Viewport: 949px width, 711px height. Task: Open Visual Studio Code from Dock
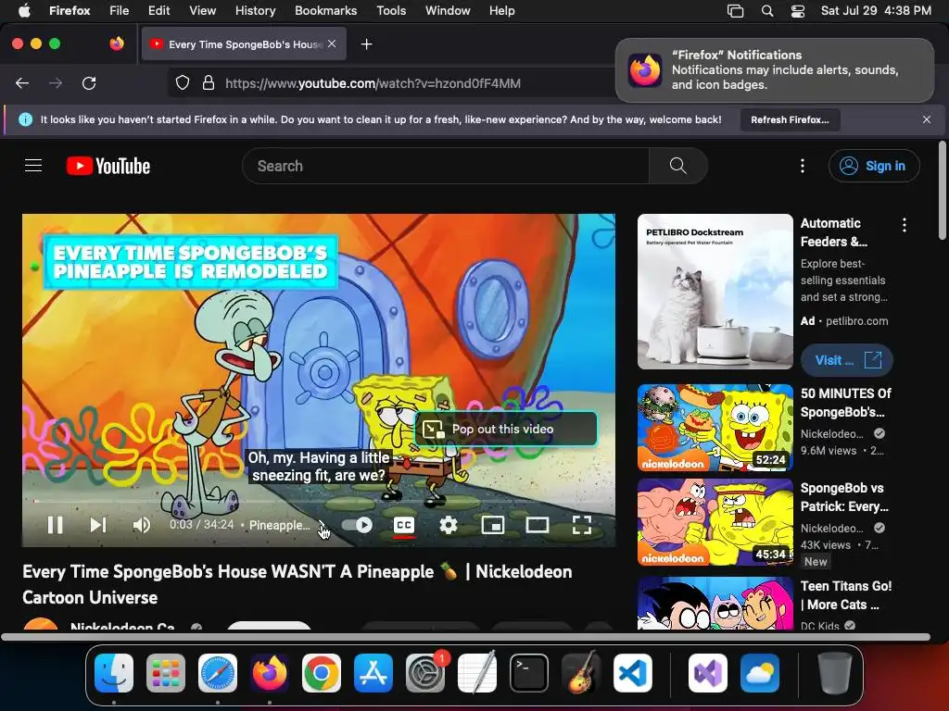point(632,673)
